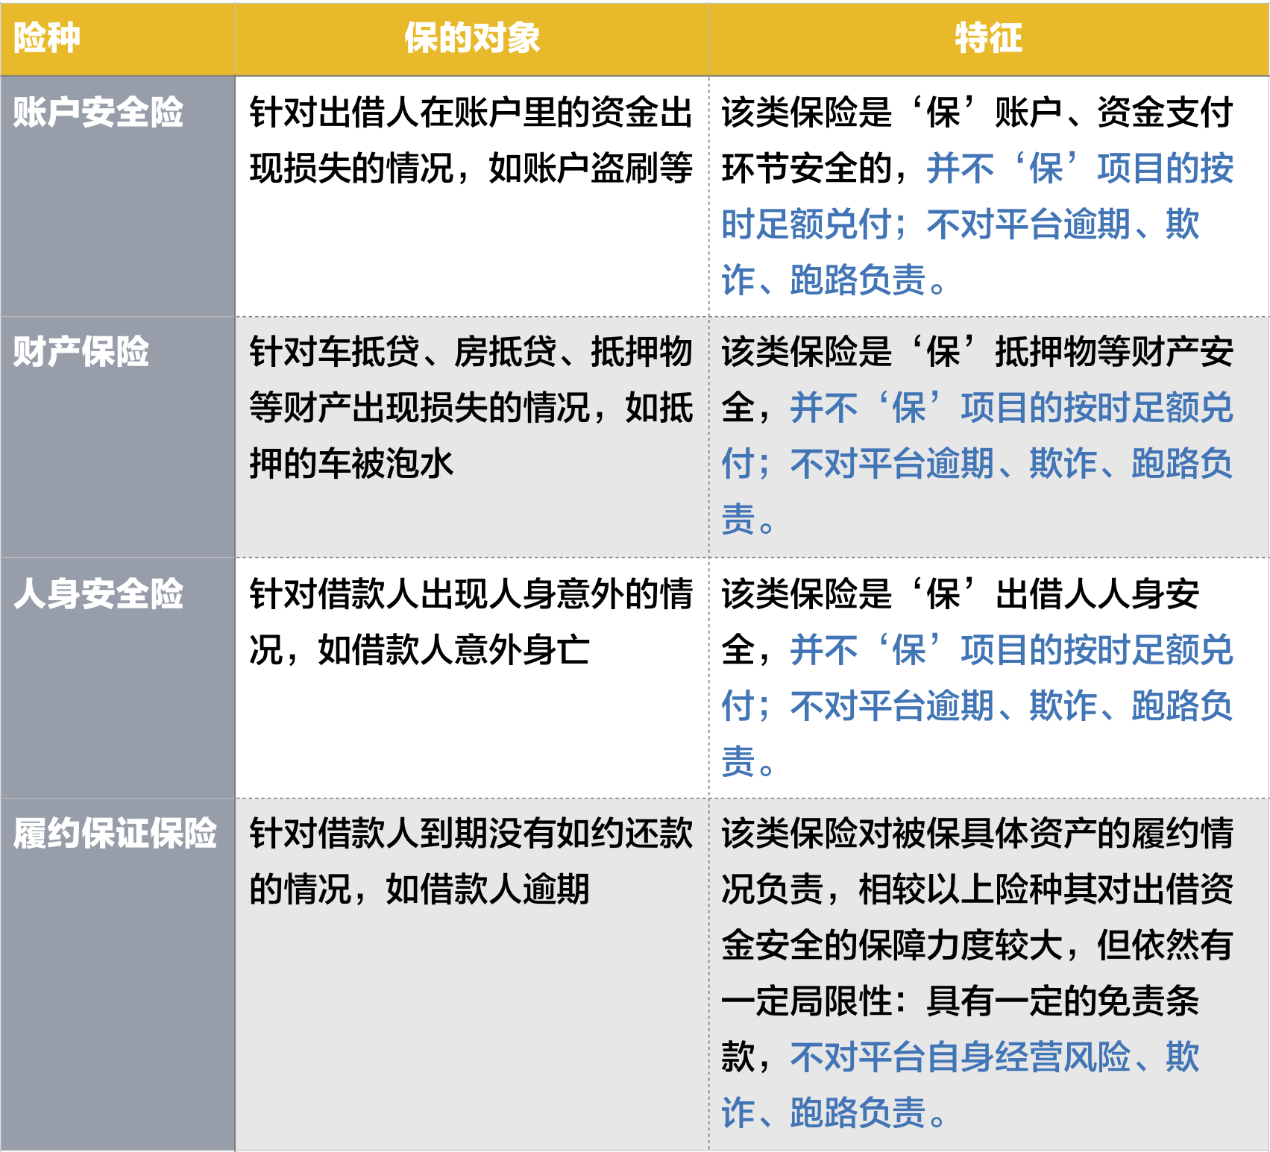Click text 该类保险是'保'出借人人身安
1270x1152 pixels.
point(960,594)
